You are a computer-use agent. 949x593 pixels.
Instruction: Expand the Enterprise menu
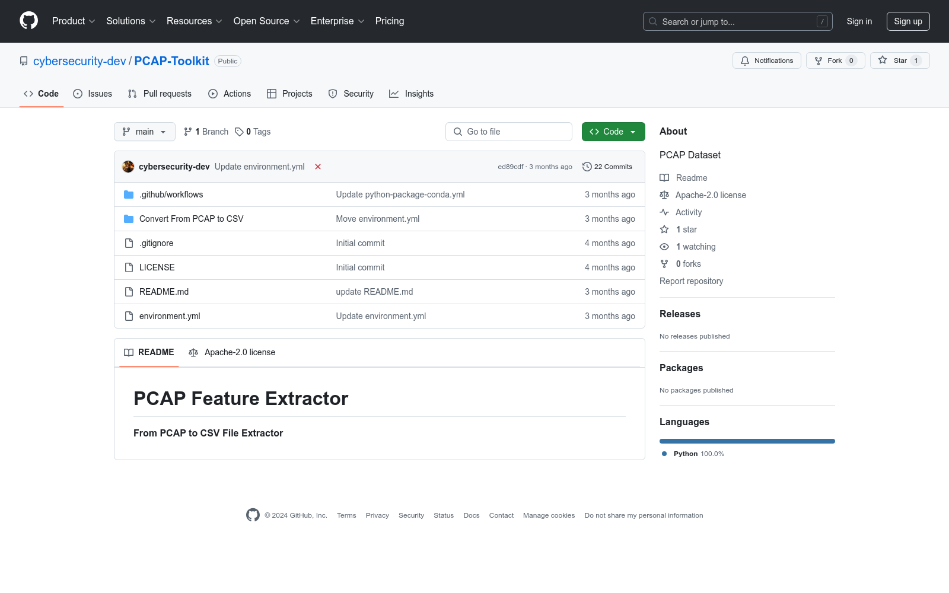pyautogui.click(x=337, y=21)
